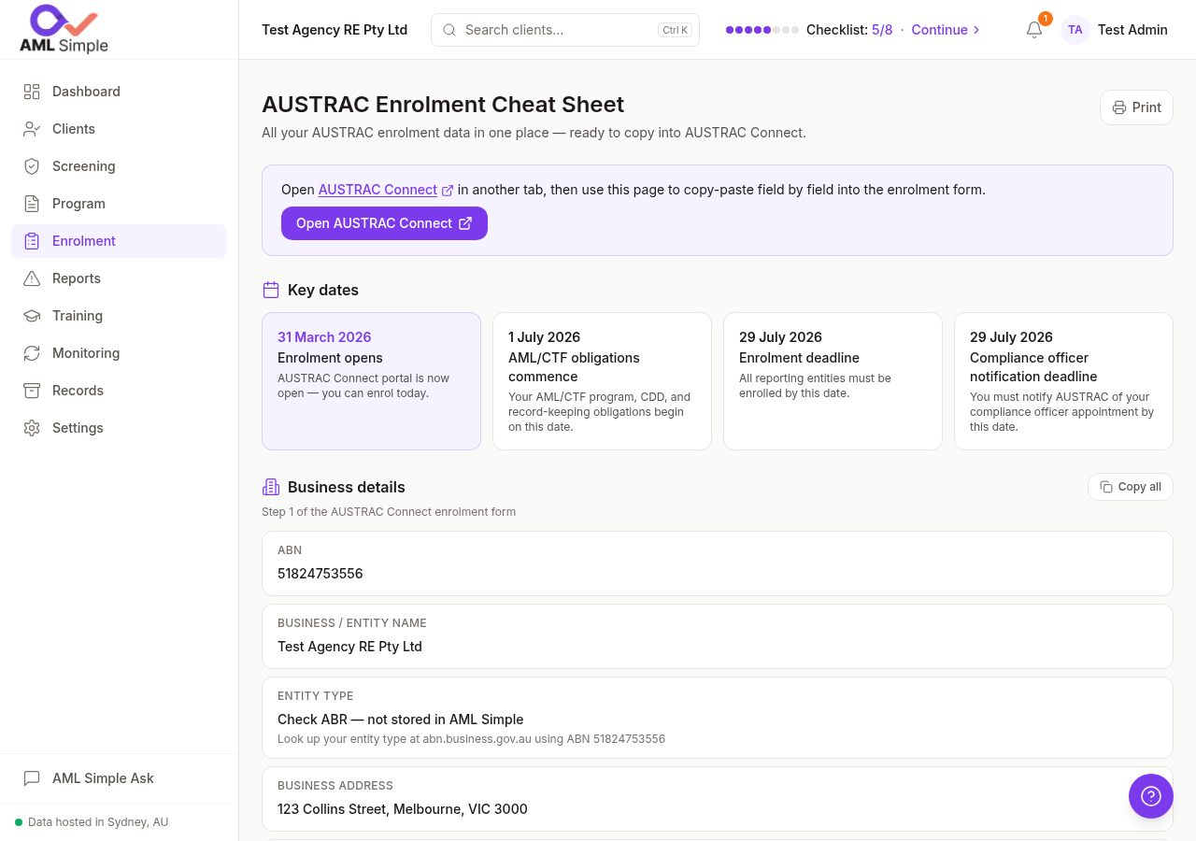
Task: Click the Monitoring refresh icon
Action: [32, 353]
